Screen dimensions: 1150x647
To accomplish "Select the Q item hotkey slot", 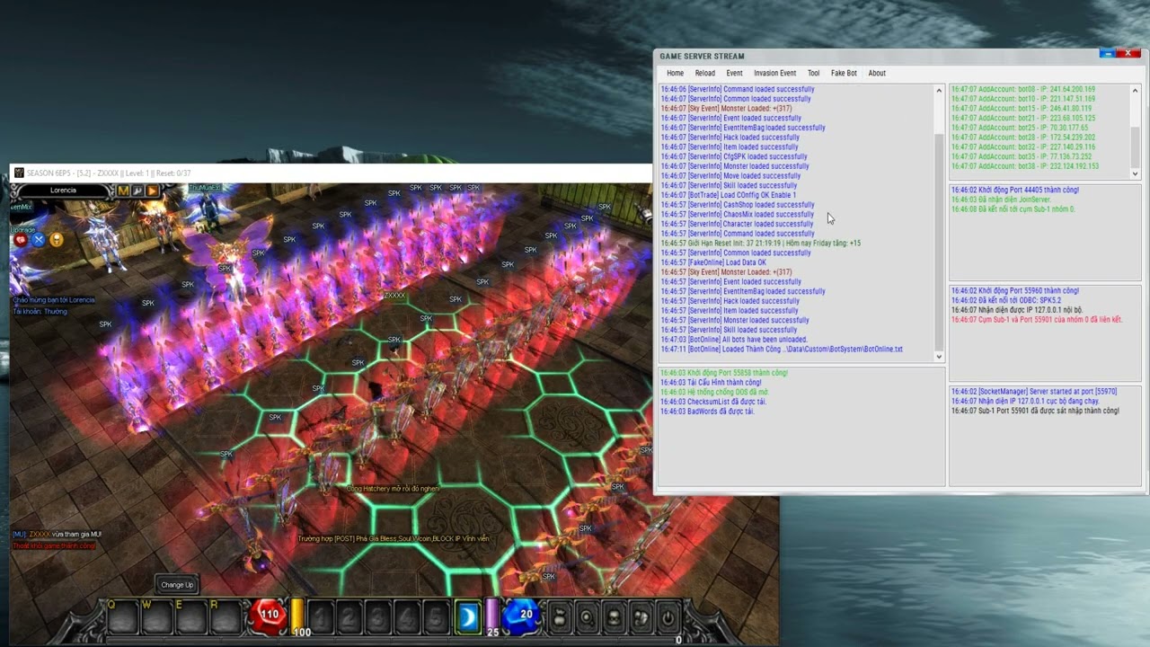I will [x=123, y=617].
